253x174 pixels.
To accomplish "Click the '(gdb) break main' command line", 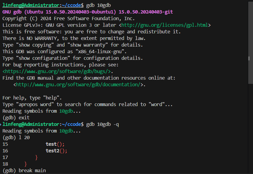I will coord(24,171).
